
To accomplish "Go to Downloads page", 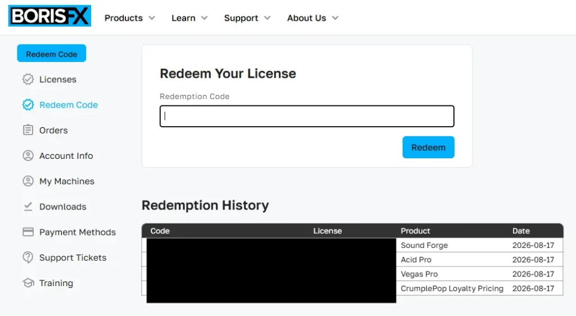I will click(62, 207).
